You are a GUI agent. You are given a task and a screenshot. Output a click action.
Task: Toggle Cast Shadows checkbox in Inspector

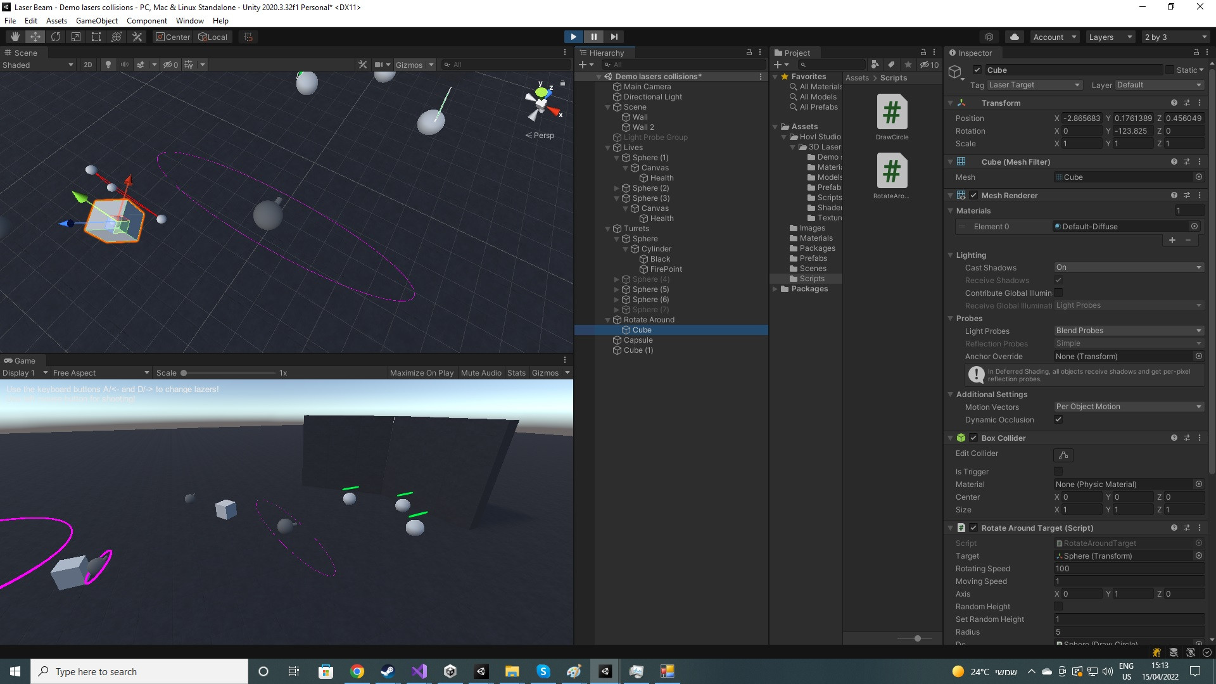click(x=1127, y=267)
